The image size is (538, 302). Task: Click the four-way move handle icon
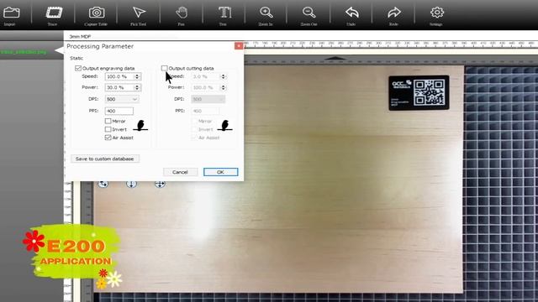click(x=160, y=184)
